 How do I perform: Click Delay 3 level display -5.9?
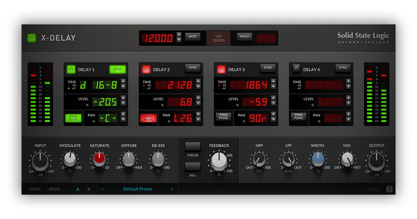click(255, 102)
